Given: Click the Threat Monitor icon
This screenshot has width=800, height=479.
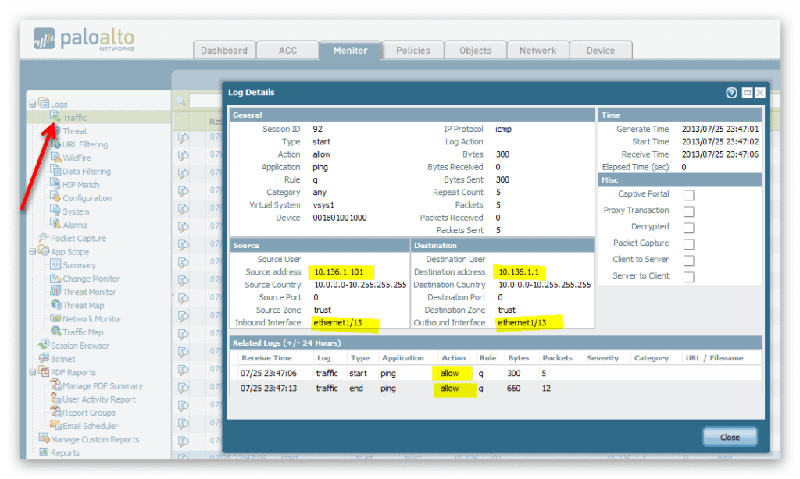Looking at the screenshot, I should tap(55, 292).
